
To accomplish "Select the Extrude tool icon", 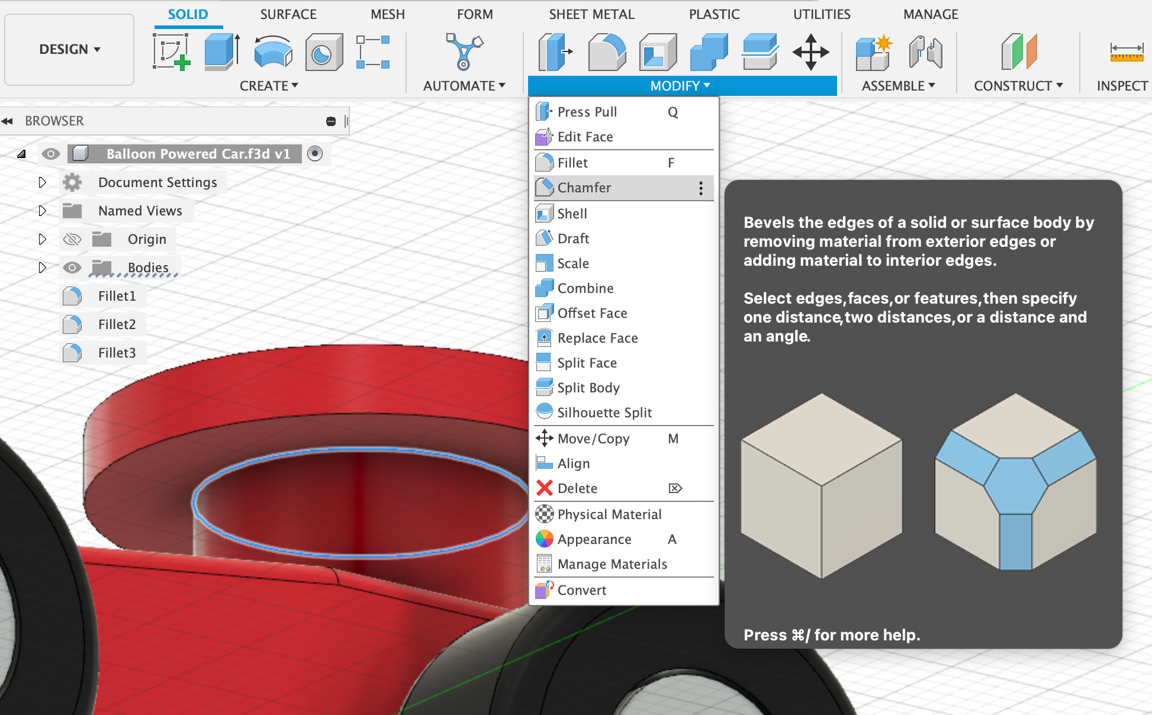I will (221, 52).
